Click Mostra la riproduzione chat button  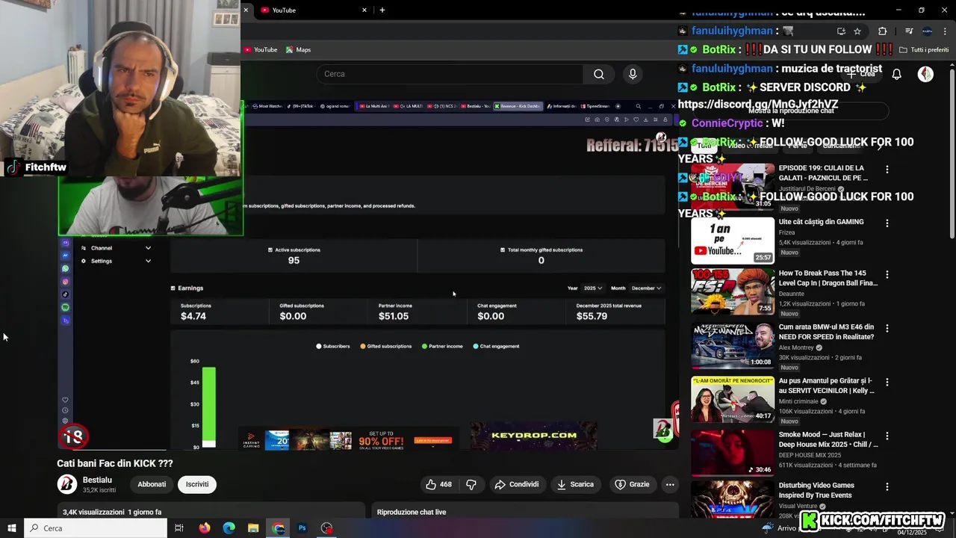(790, 111)
